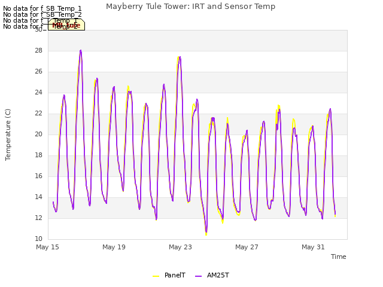Click the 10 y-axis tick label
The image size is (383, 287).
[x=38, y=239]
